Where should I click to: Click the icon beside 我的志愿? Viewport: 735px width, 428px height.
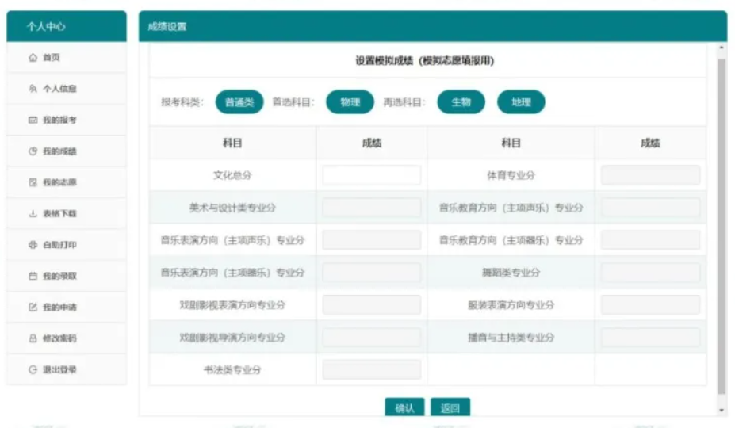tap(33, 182)
